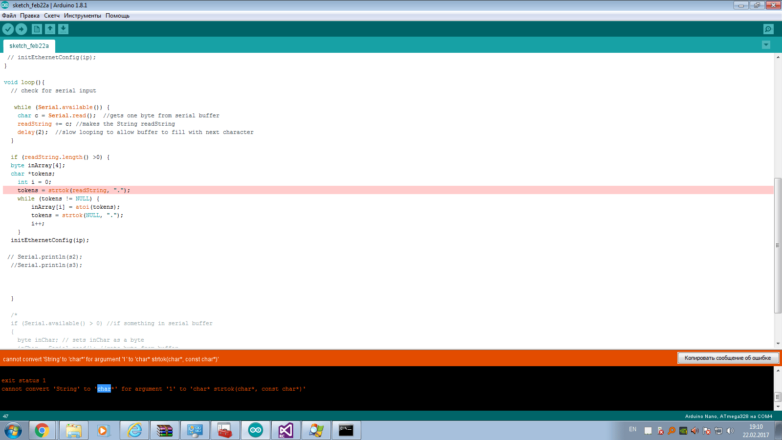The height and width of the screenshot is (440, 782).
Task: Click the EN language indicator to switch layouts
Action: point(632,429)
